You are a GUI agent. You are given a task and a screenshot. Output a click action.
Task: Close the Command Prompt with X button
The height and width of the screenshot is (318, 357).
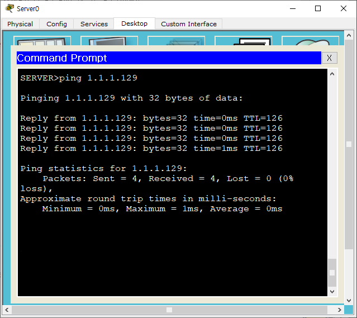click(329, 58)
